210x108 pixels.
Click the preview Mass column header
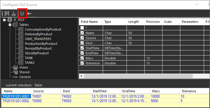[165, 91]
